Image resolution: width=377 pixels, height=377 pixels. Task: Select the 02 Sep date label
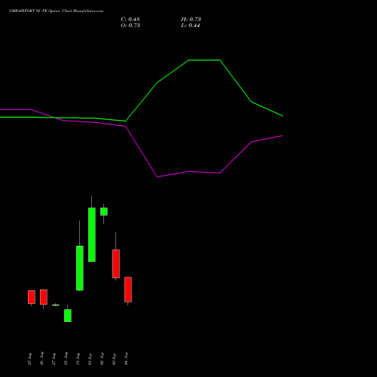[x=102, y=359]
